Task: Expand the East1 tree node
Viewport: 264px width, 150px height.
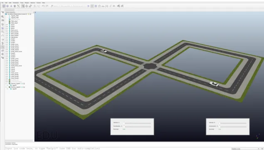Action: tap(7, 25)
